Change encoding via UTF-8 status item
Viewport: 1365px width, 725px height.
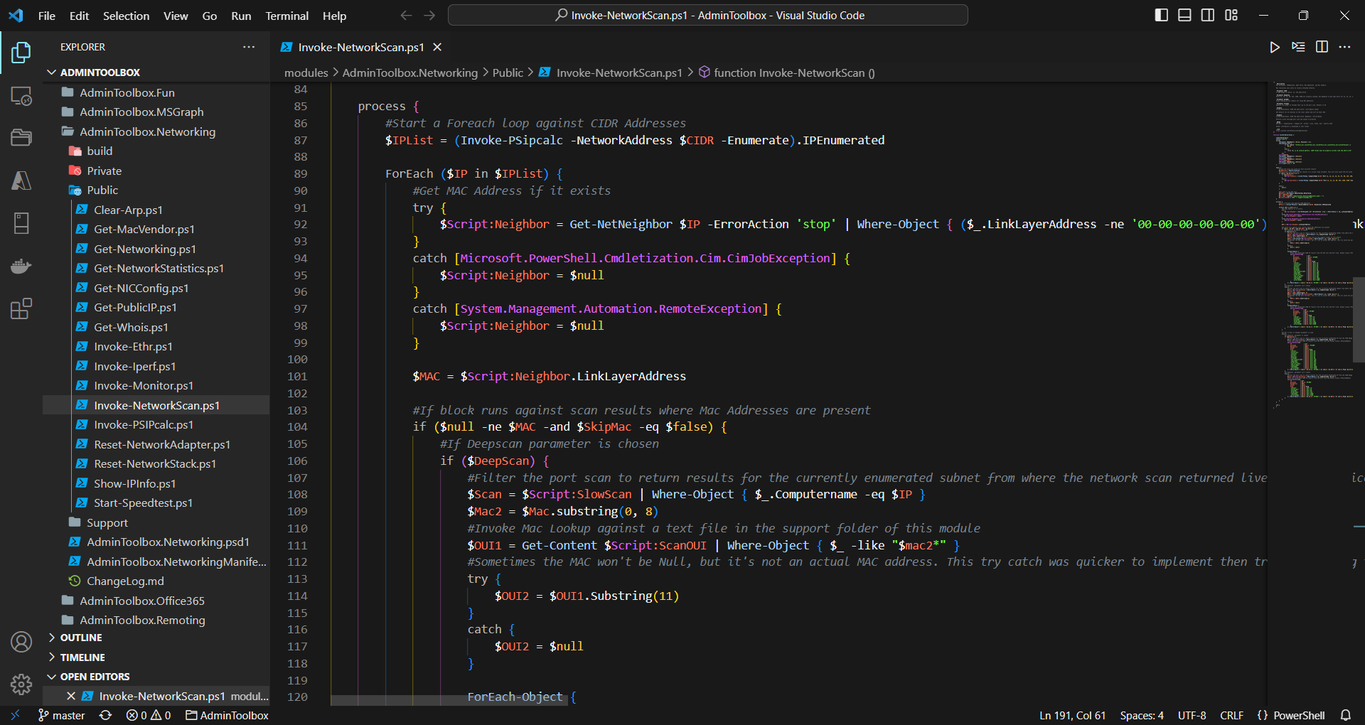[x=1192, y=715]
